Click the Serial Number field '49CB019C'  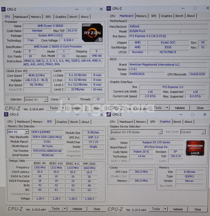(47, 155)
